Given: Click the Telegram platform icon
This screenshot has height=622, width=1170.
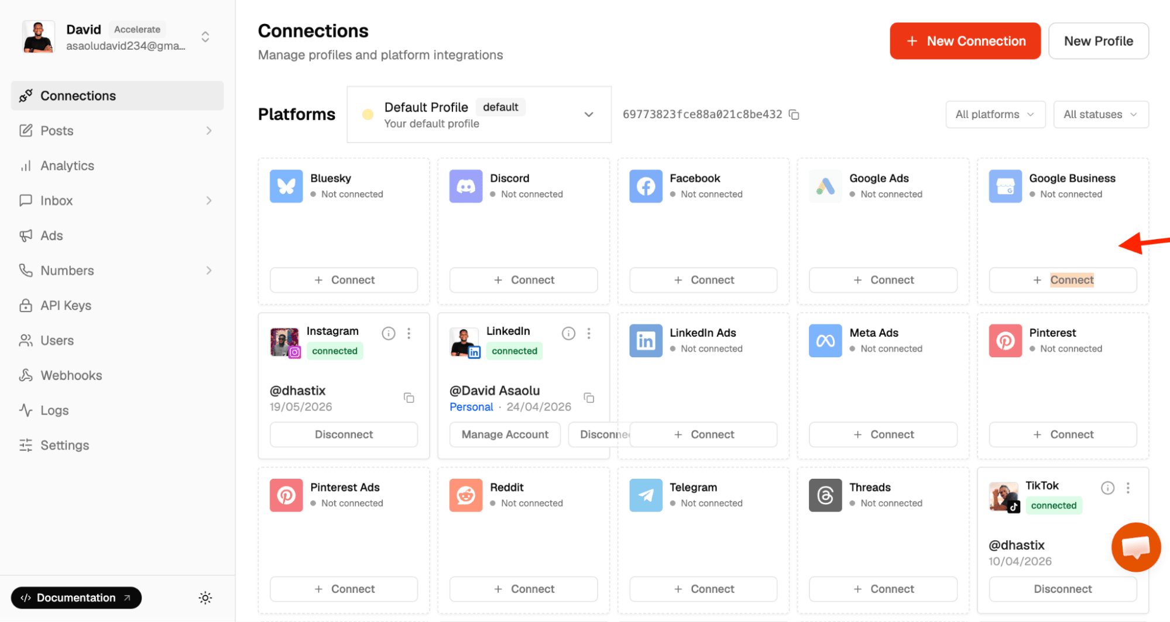Looking at the screenshot, I should point(646,495).
